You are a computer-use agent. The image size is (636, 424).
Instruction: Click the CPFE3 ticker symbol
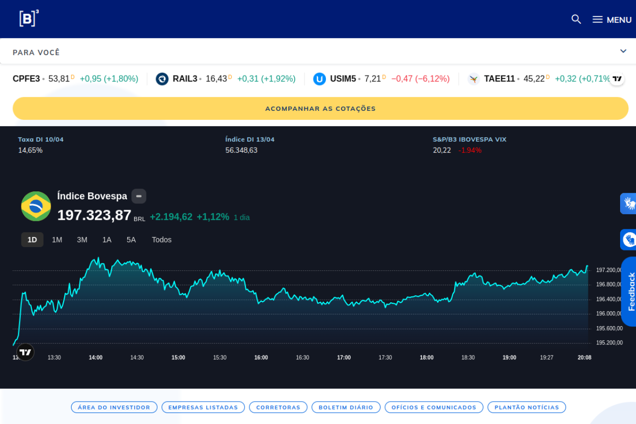26,79
